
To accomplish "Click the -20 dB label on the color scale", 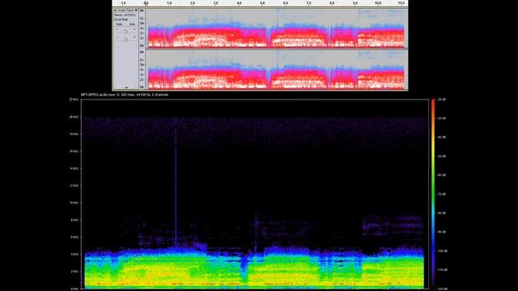I will (x=441, y=99).
